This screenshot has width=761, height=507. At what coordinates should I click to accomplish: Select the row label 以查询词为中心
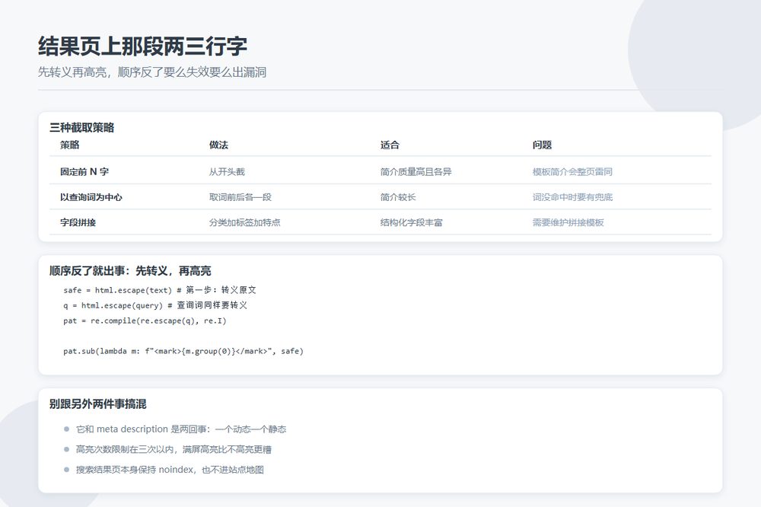(x=91, y=197)
